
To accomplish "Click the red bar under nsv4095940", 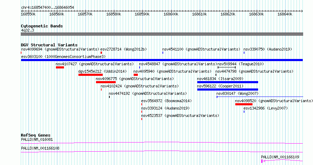I will pos(136,75).
